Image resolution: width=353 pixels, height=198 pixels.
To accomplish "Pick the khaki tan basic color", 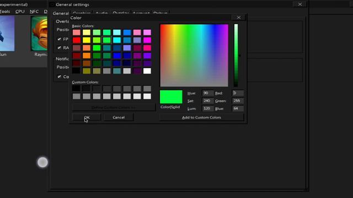I will [97, 71].
